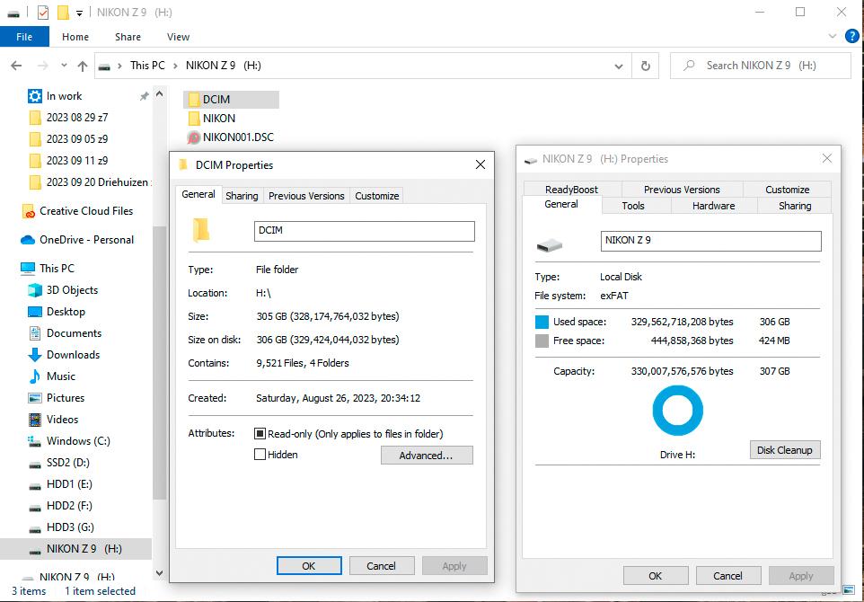This screenshot has width=864, height=602.
Task: Open the address bar history dropdown
Action: [619, 66]
